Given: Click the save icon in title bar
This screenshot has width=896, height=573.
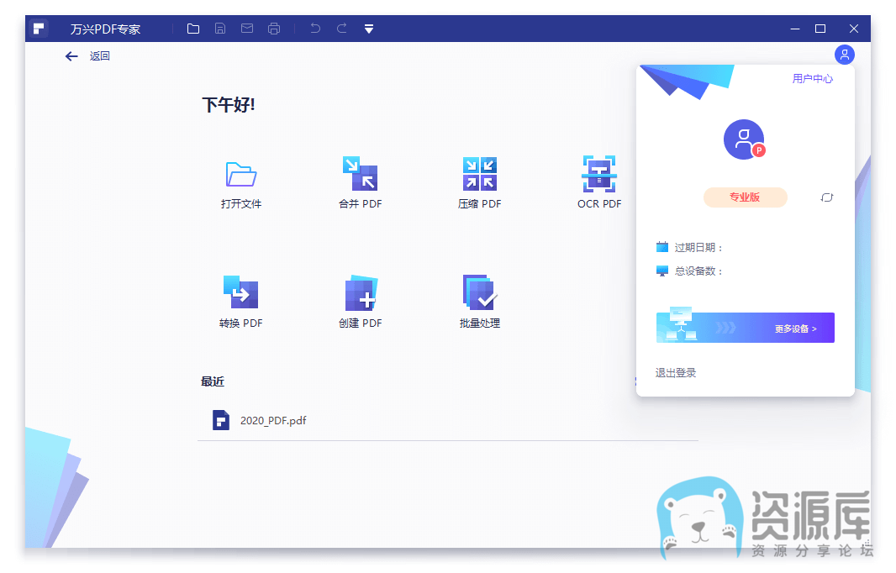Looking at the screenshot, I should pyautogui.click(x=220, y=29).
